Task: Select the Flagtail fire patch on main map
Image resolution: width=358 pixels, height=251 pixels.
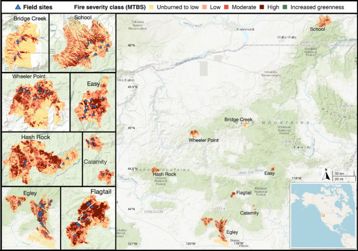Action: 233,195
